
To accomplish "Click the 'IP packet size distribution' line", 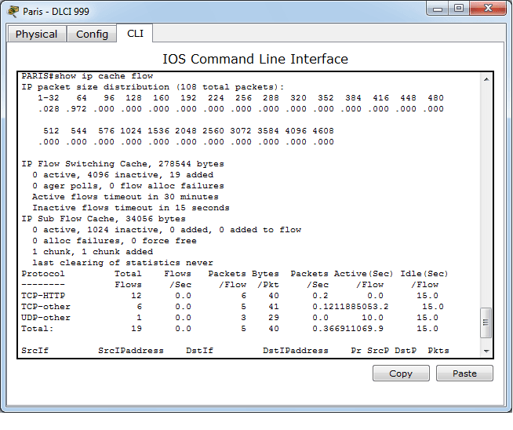I will click(153, 87).
